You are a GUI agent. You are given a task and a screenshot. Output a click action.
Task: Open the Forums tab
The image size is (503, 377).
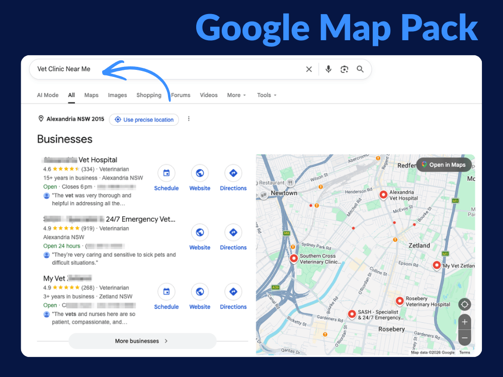(x=181, y=95)
